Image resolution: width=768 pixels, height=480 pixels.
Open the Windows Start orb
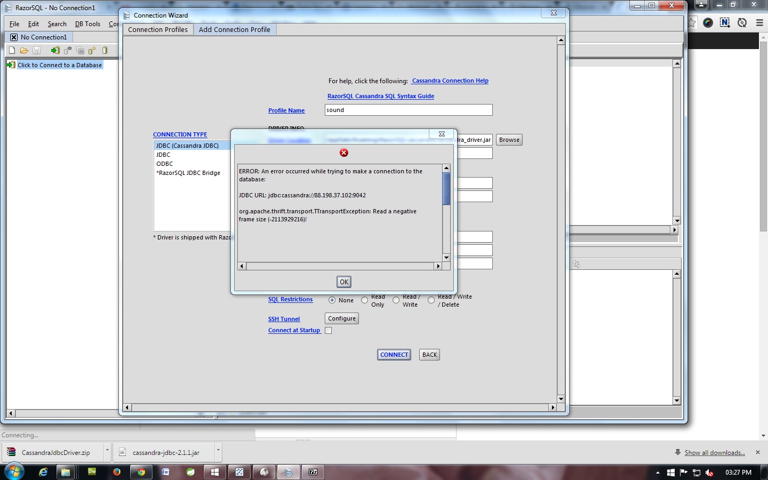pyautogui.click(x=13, y=472)
